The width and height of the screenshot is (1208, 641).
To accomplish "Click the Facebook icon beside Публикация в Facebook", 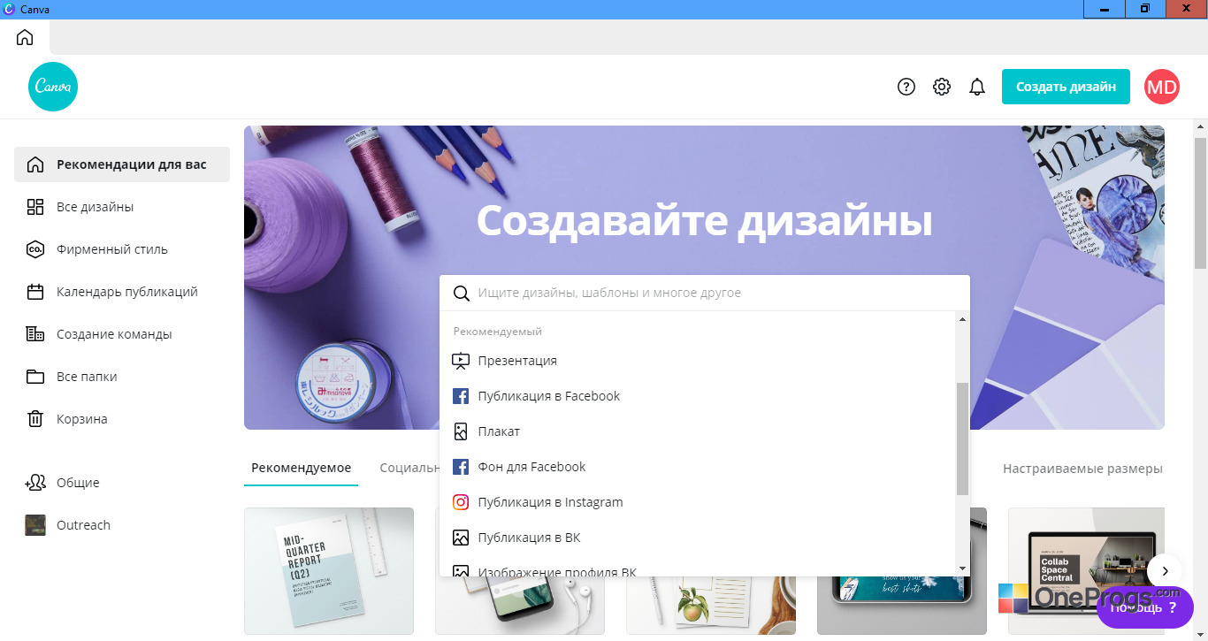I will pyautogui.click(x=461, y=396).
